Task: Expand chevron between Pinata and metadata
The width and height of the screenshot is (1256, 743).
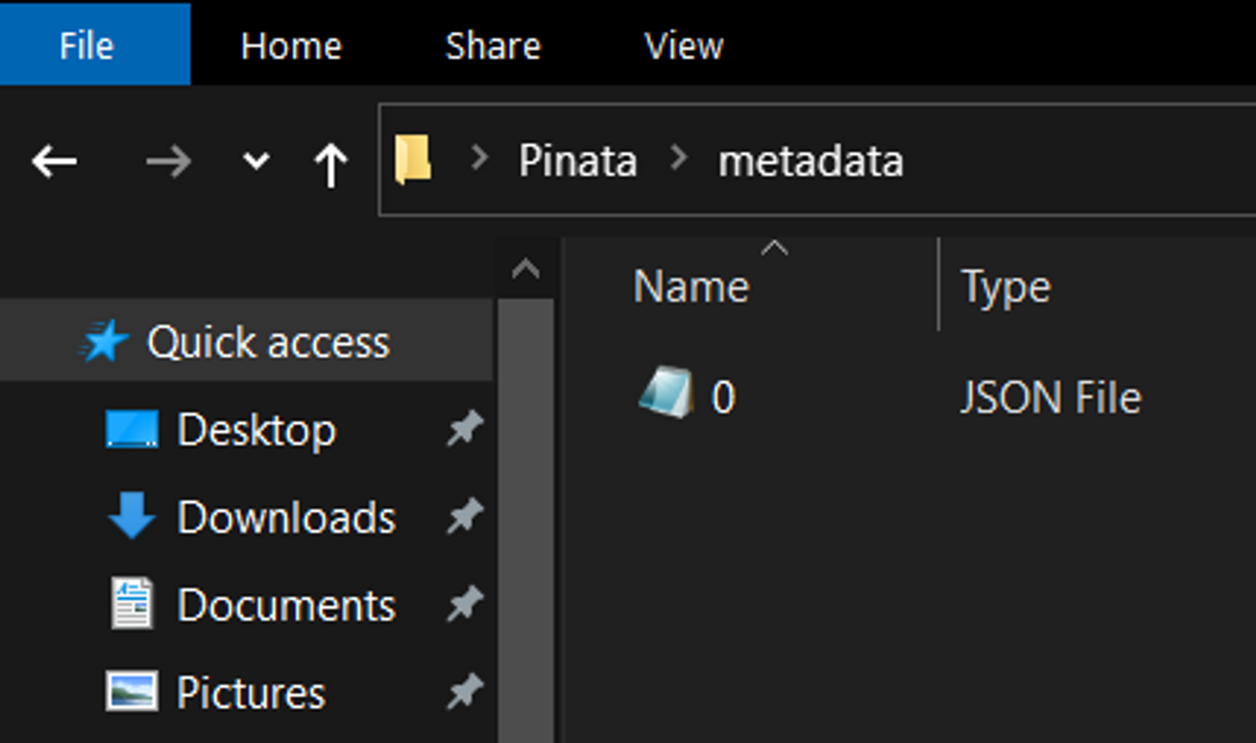Action: [x=678, y=158]
